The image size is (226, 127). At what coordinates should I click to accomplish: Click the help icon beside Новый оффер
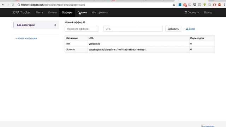coord(84,22)
